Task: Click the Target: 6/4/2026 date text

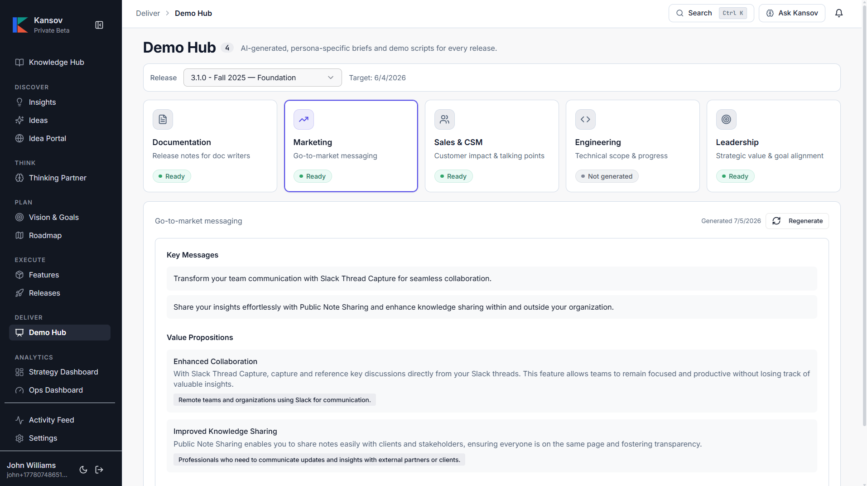Action: point(377,78)
